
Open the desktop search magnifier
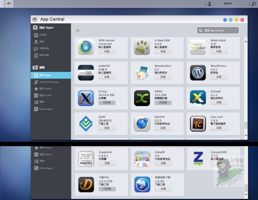click(254, 4)
